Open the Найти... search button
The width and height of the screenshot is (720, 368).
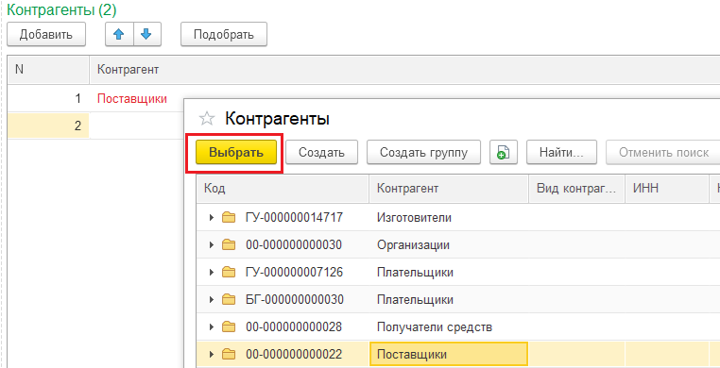(561, 152)
